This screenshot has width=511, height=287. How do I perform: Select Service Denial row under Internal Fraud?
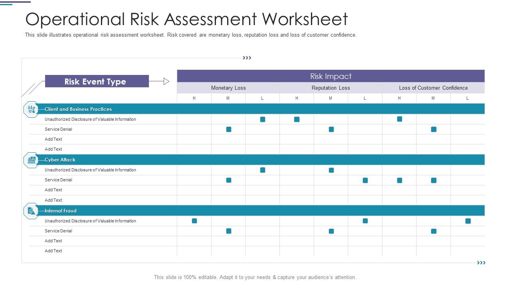(257, 231)
